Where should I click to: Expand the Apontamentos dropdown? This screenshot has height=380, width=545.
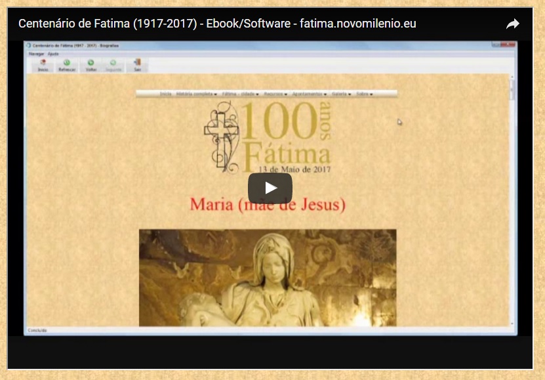coord(310,94)
